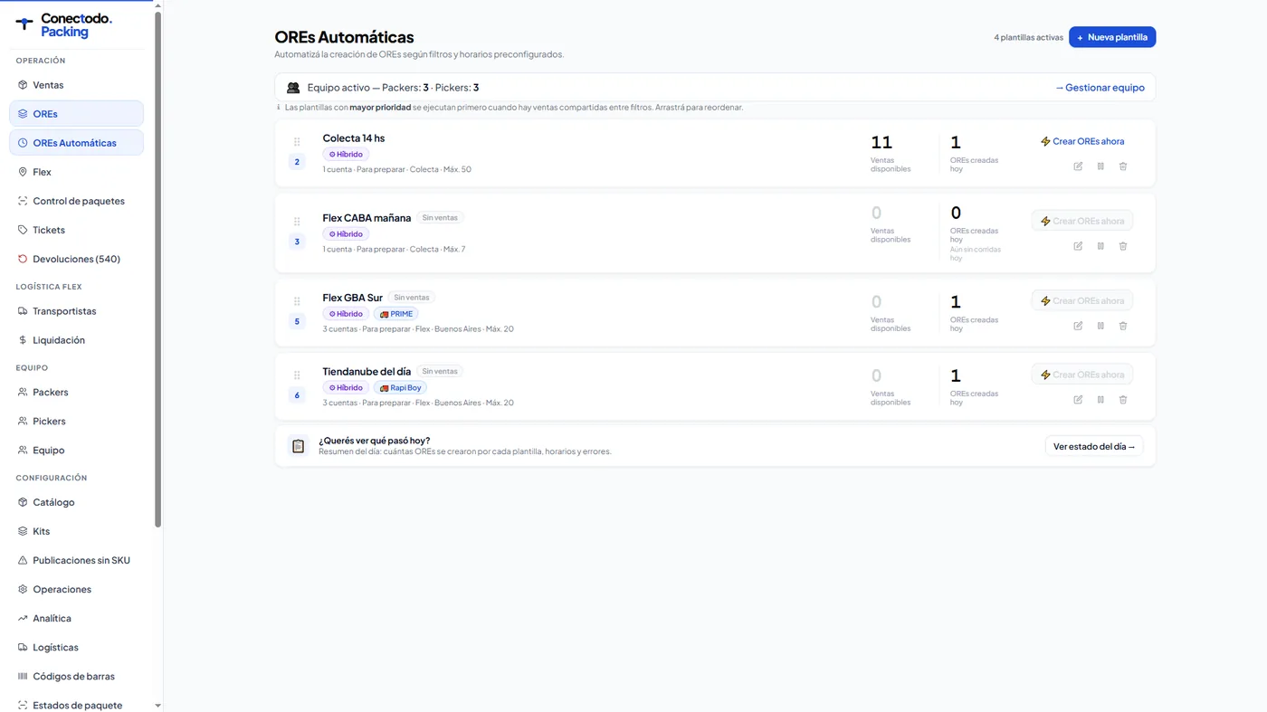
Task: Click the pencil icon for Flex GBA Sur
Action: pyautogui.click(x=1078, y=326)
